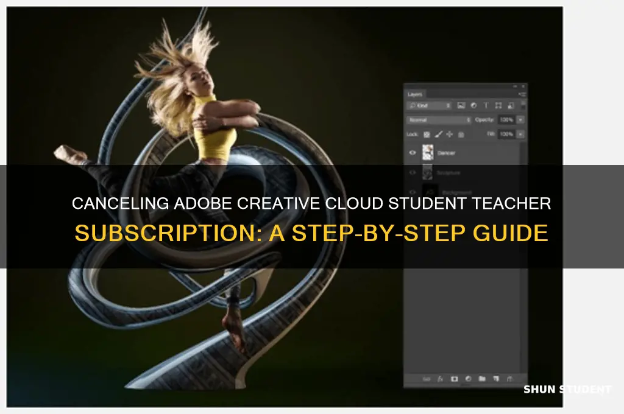Click the Fill 100% value field

click(507, 135)
